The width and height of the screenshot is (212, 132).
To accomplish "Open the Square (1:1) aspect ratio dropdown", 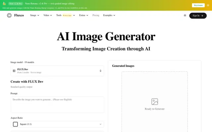I will 57,124.
